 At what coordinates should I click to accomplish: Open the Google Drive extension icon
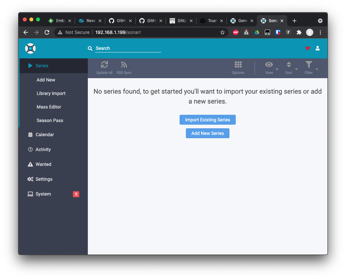click(x=257, y=32)
